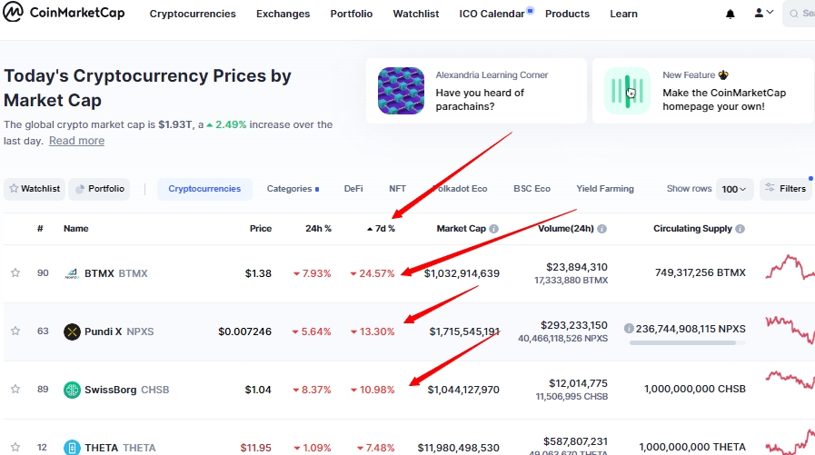Toggle watchlist star for SwissBorg
Screen dimensions: 815x455
15,390
